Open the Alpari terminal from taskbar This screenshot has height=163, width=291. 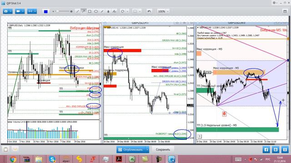(66, 159)
